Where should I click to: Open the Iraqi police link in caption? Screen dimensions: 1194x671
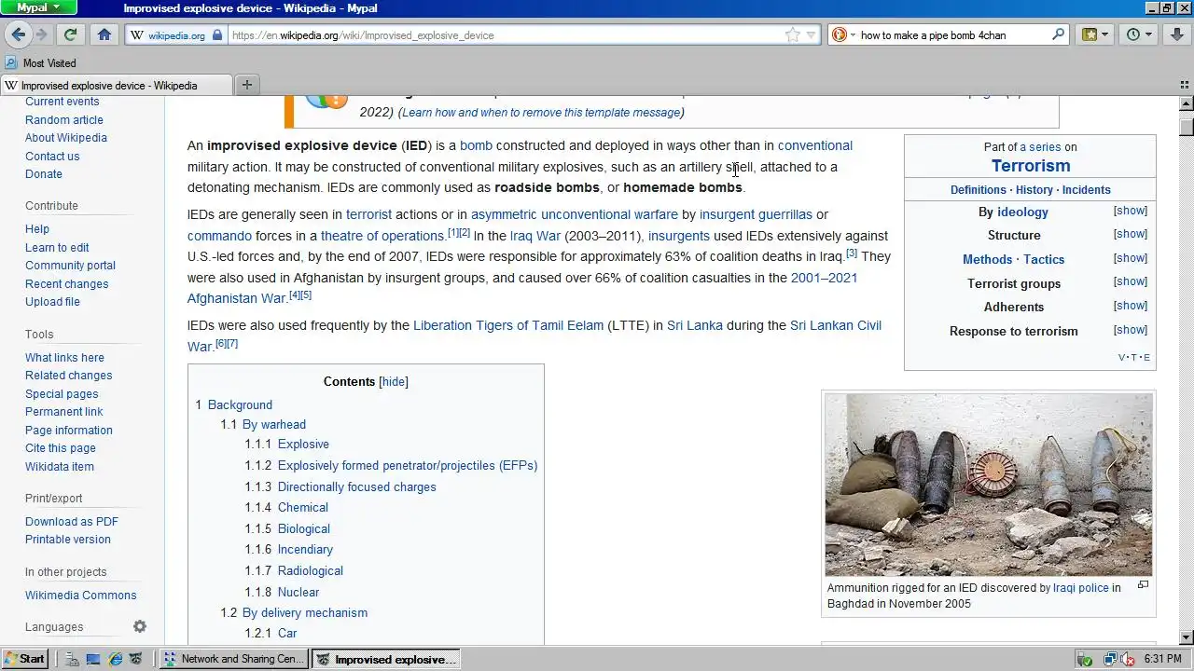point(1081,588)
